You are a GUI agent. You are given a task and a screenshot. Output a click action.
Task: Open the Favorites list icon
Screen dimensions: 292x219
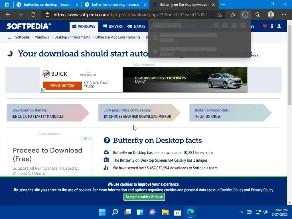[x=233, y=15]
